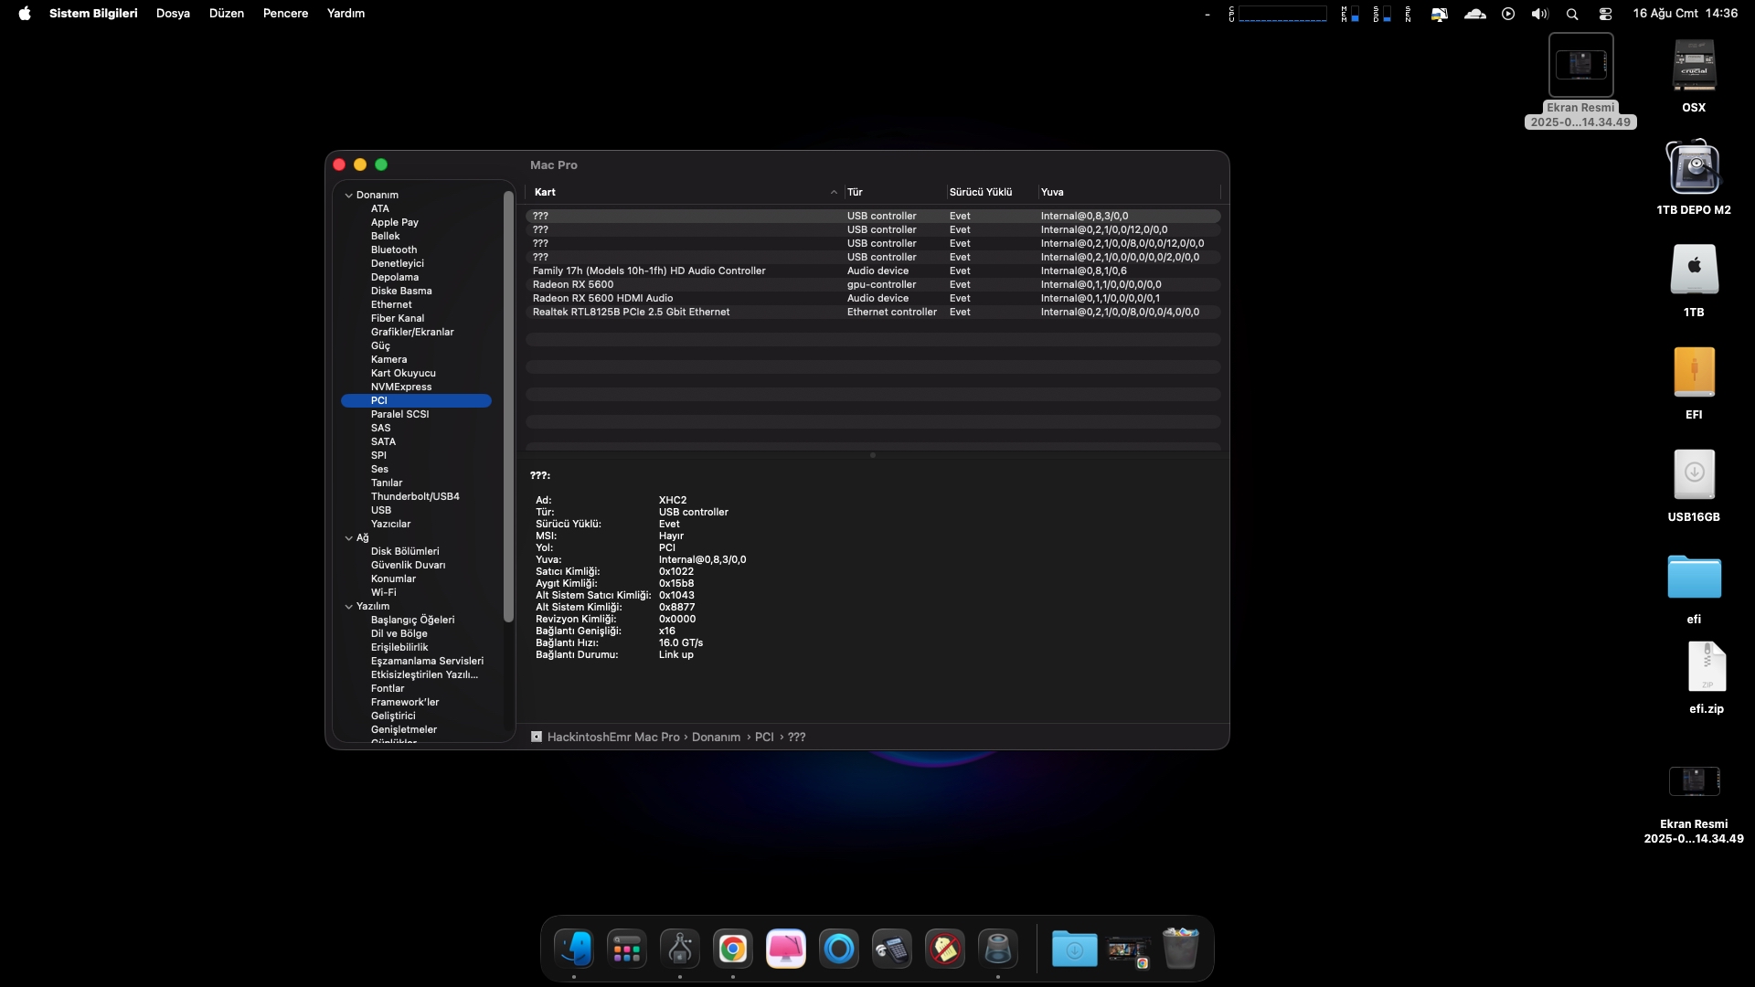Click the sidebar vertical scrollbar
Image resolution: width=1755 pixels, height=987 pixels.
click(x=508, y=407)
